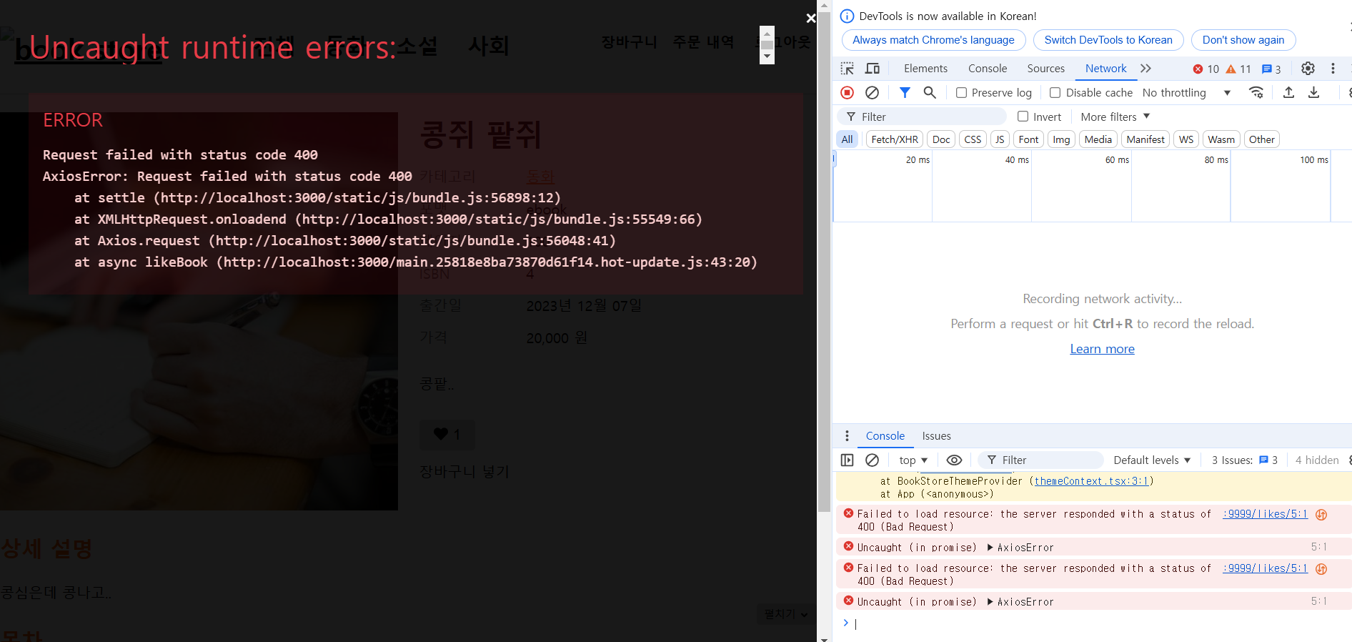The height and width of the screenshot is (642, 1352).
Task: Click the info icon in the language banner
Action: coord(847,16)
